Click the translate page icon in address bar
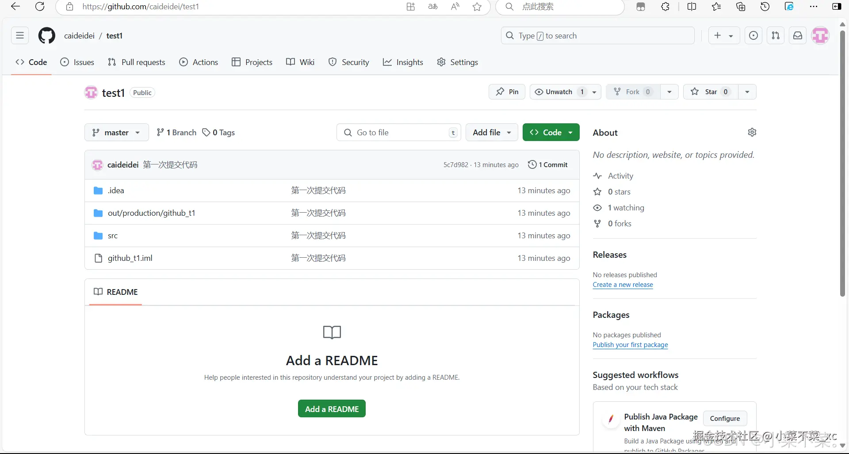 (x=433, y=6)
